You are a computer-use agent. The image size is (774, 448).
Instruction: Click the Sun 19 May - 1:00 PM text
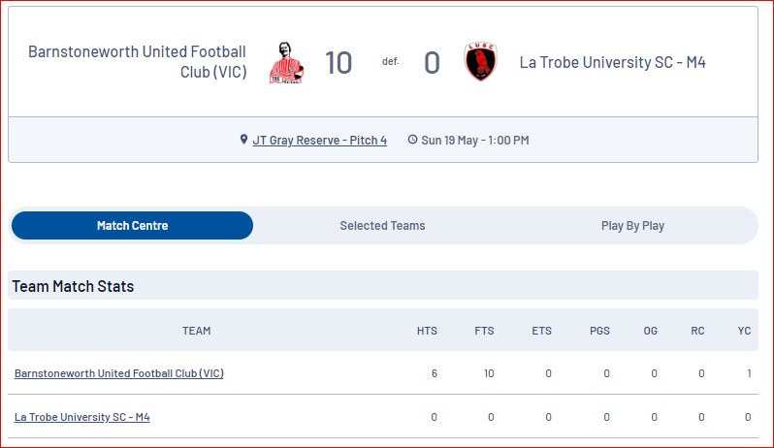[475, 141]
